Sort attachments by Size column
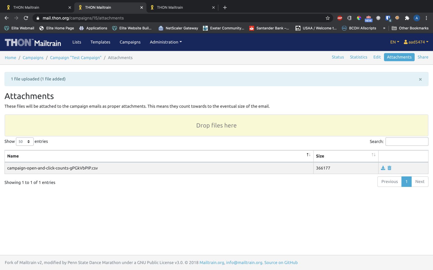The width and height of the screenshot is (433, 270). coord(346,156)
